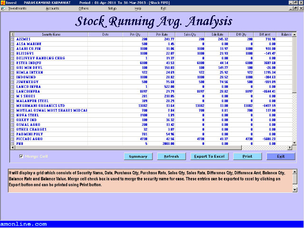Image resolution: width=304 pixels, height=228 pixels.
Task: Expand the MEGHMANI ORGANICS LTD row
Action: point(12,106)
